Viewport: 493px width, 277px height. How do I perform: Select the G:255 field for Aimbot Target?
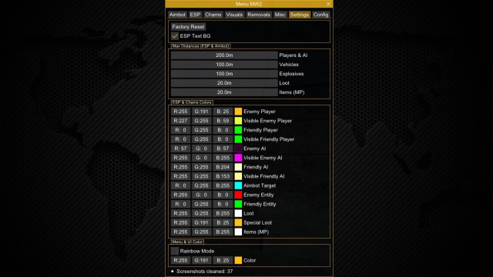[202, 185]
